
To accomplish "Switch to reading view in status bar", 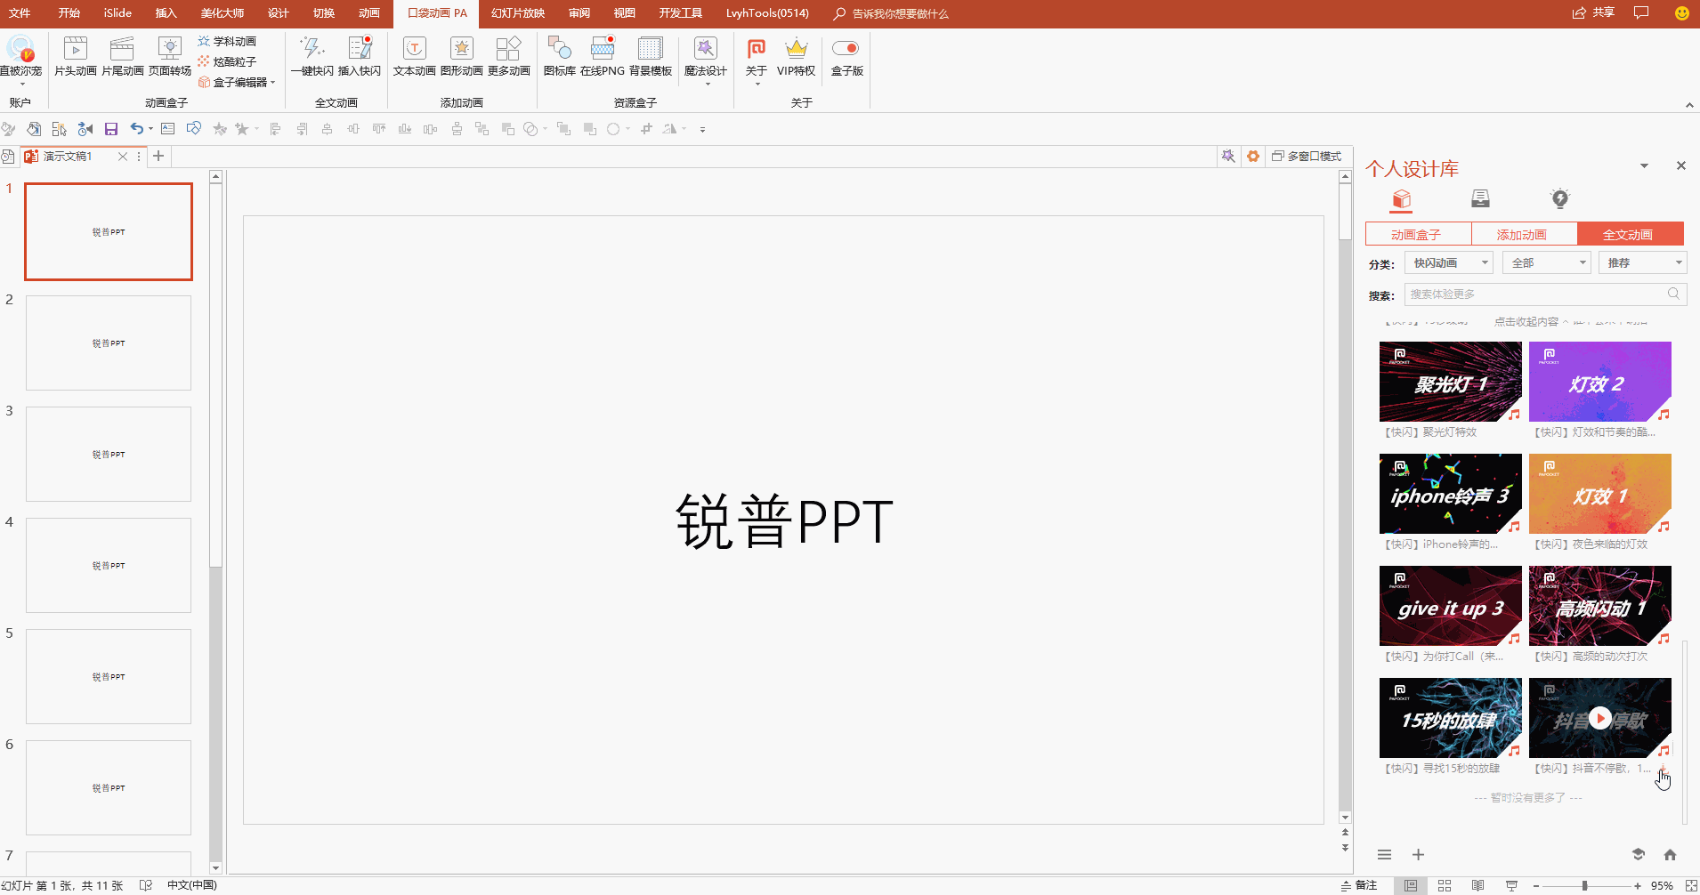I will pyautogui.click(x=1477, y=886).
